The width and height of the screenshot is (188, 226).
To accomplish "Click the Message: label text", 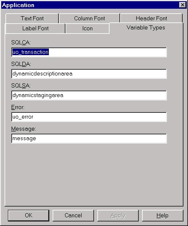I will click(24, 129).
